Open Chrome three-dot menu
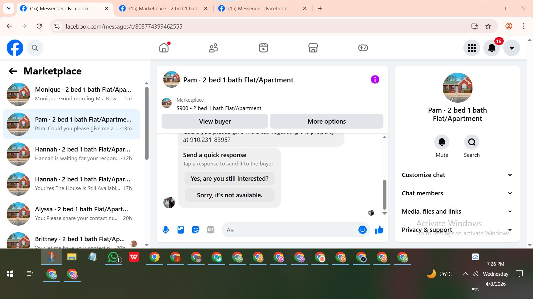Image resolution: width=533 pixels, height=299 pixels. pyautogui.click(x=524, y=26)
